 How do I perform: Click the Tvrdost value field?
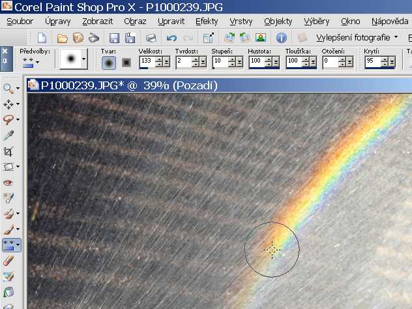[x=184, y=61]
